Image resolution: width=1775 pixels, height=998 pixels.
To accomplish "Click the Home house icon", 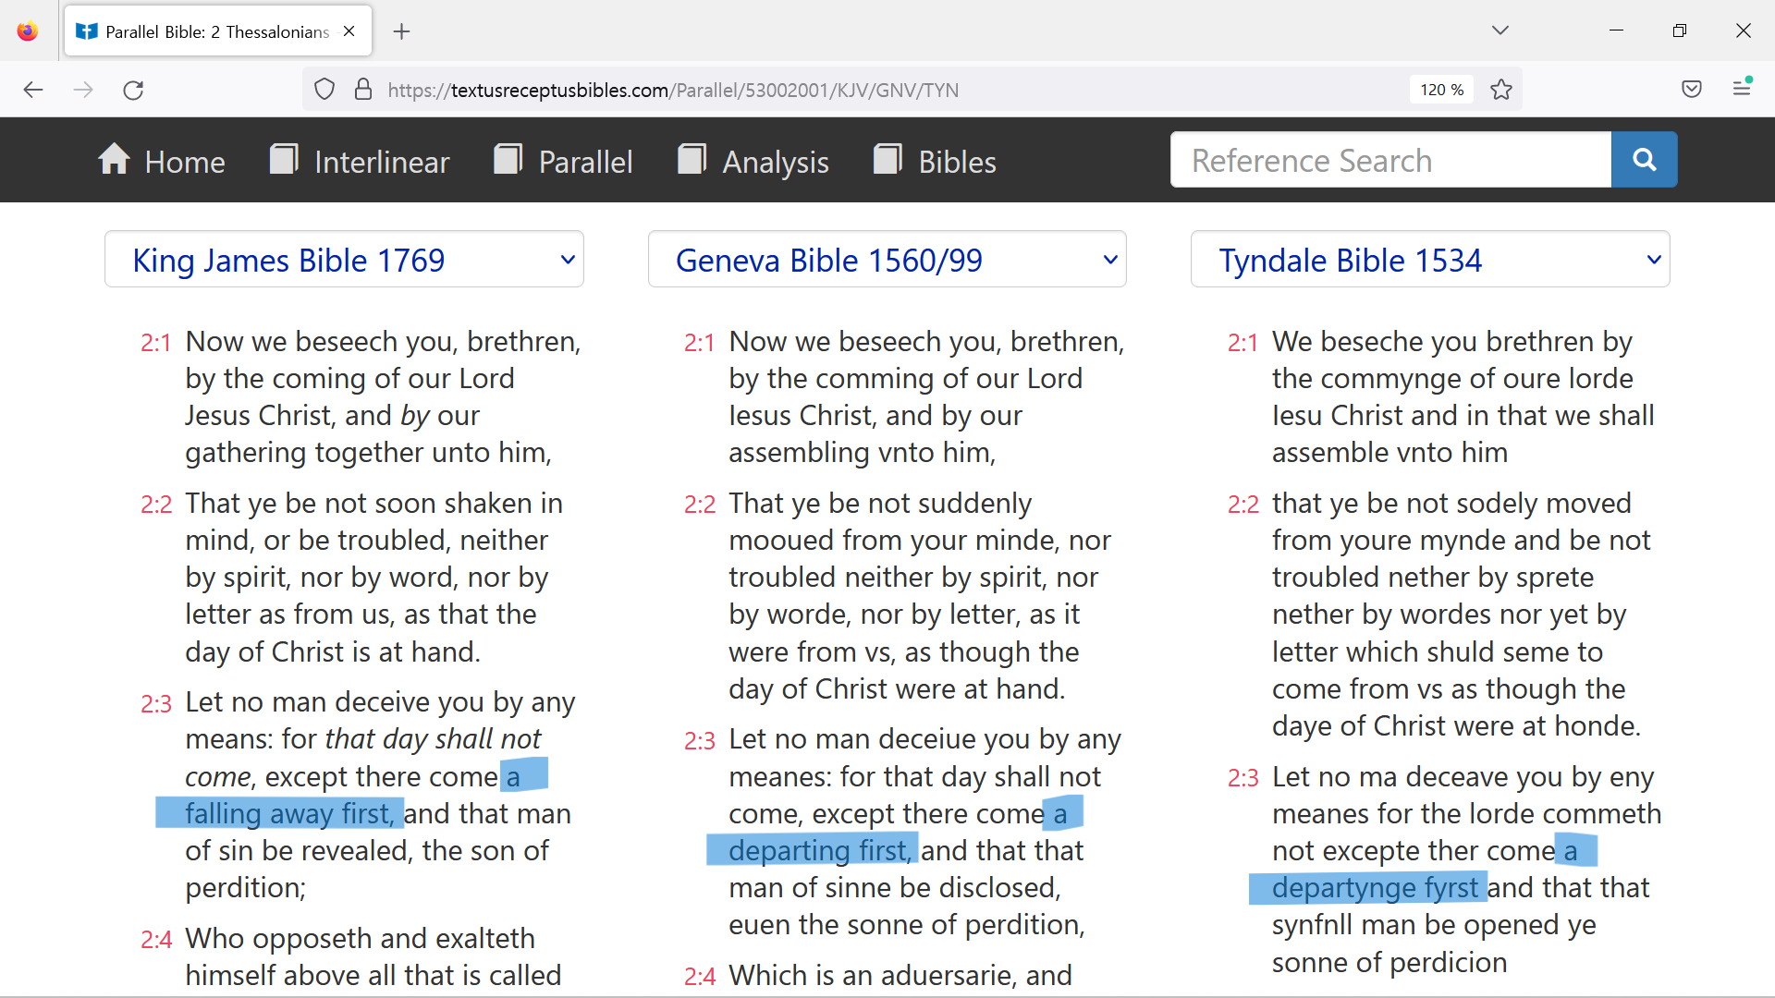I will [114, 159].
